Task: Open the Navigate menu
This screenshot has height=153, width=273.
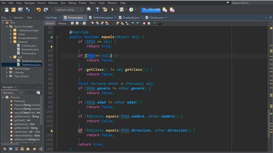Action: click(x=29, y=3)
